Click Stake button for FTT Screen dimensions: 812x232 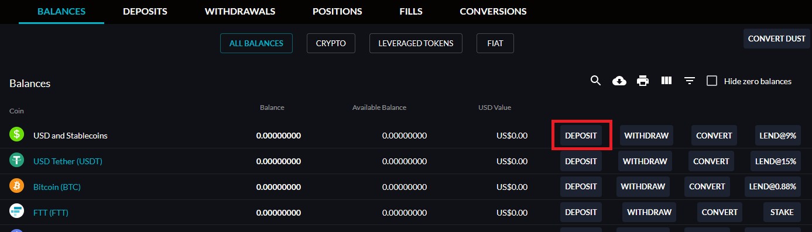[782, 212]
